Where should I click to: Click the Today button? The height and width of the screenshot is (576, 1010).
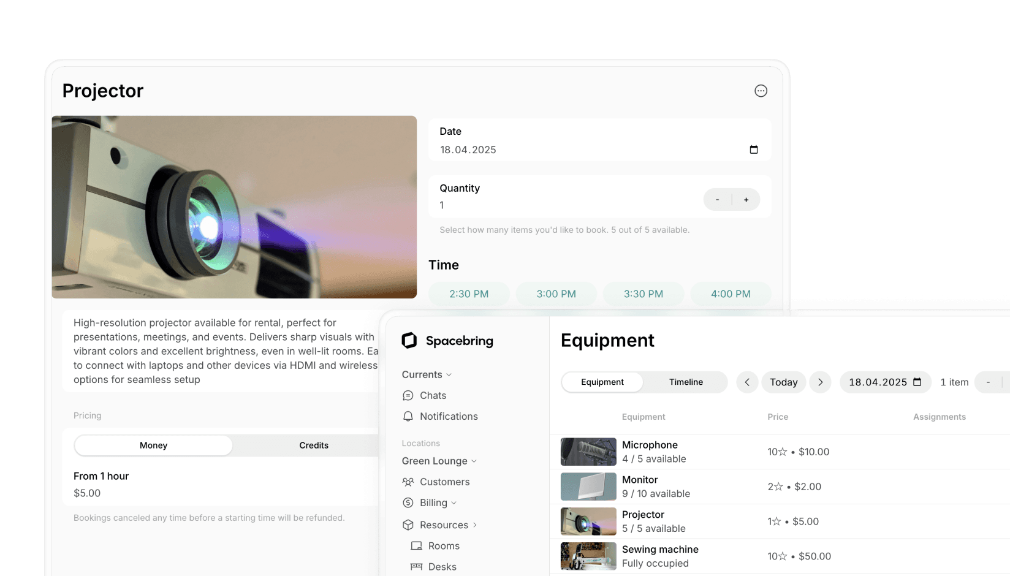pyautogui.click(x=783, y=382)
